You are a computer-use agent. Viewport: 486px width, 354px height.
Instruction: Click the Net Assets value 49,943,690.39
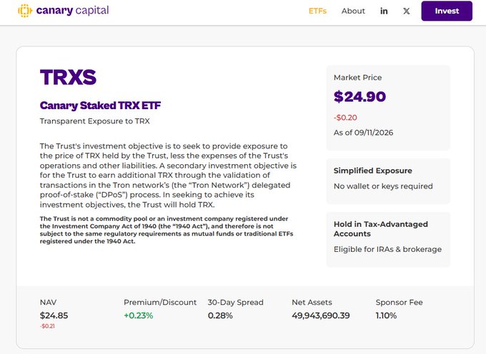321,315
